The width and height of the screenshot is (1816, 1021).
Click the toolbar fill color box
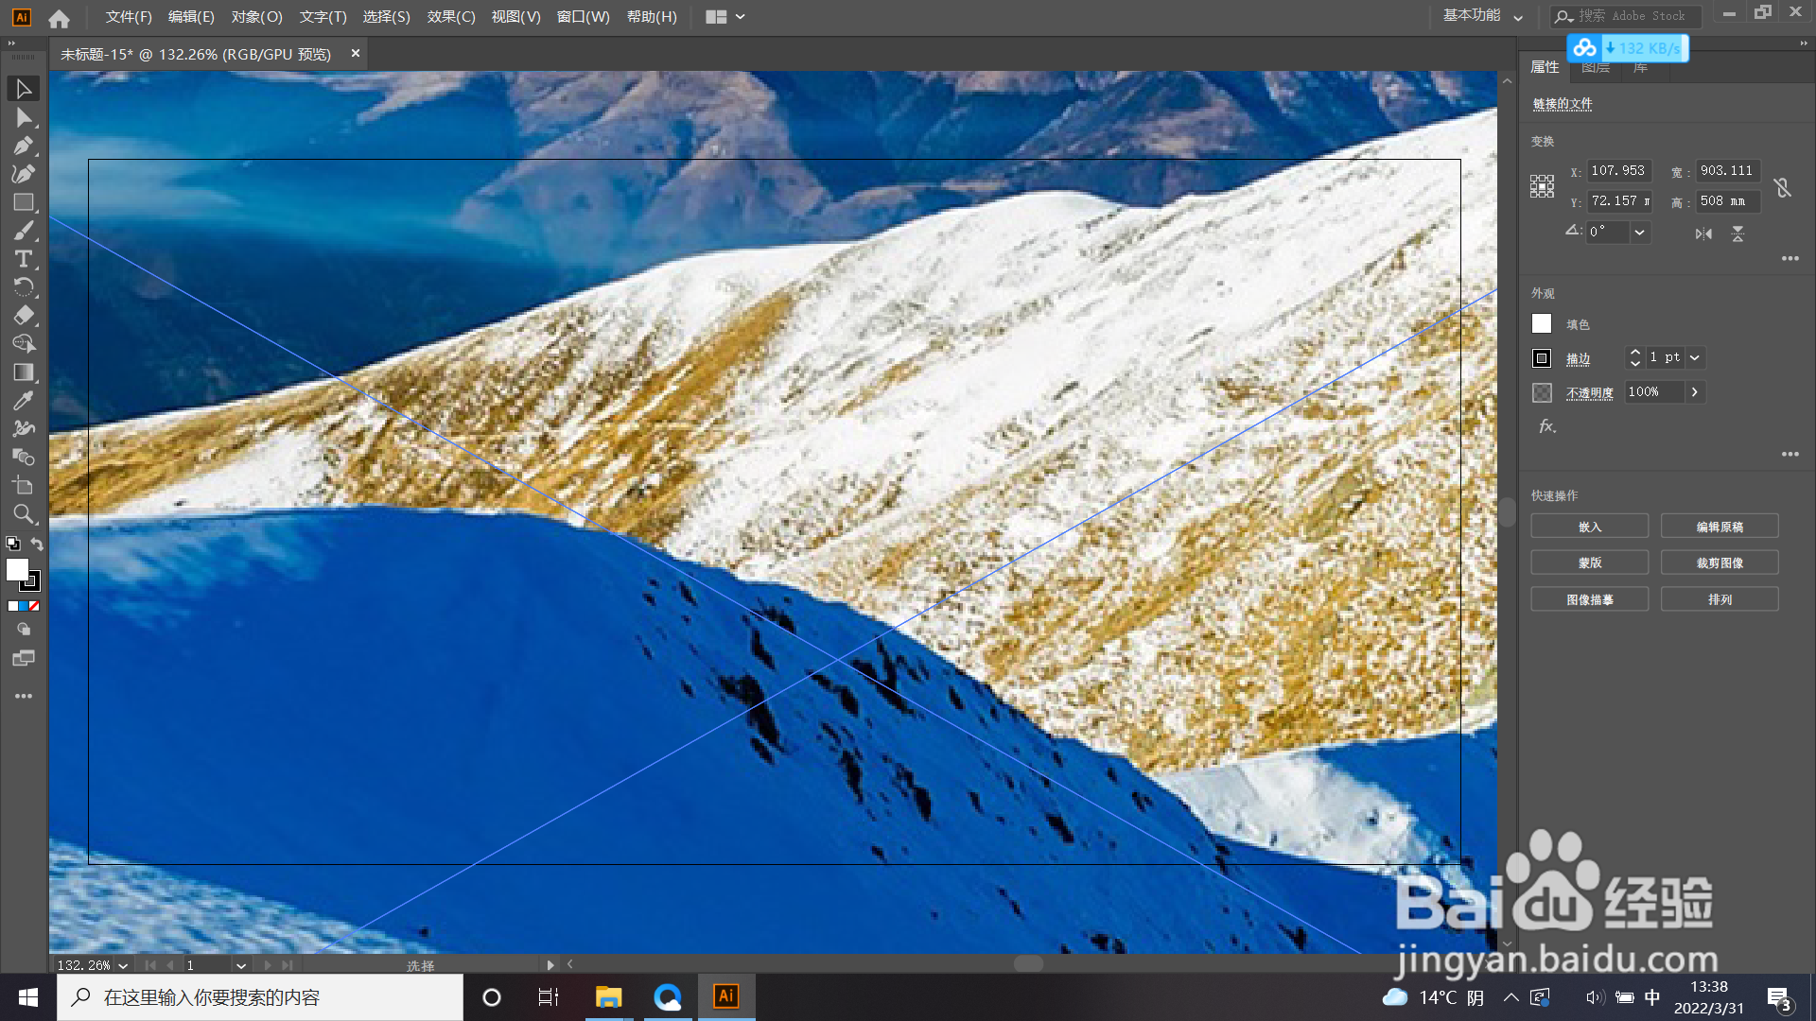click(17, 569)
